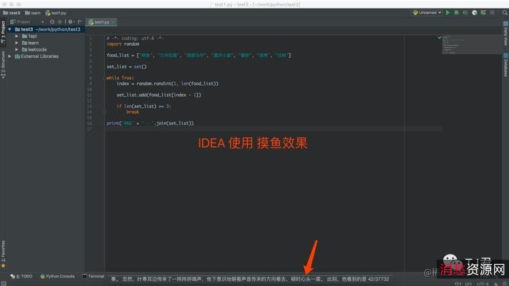This screenshot has height=286, width=509.
Task: Open the 2: Structure side tab
Action: coord(3,65)
